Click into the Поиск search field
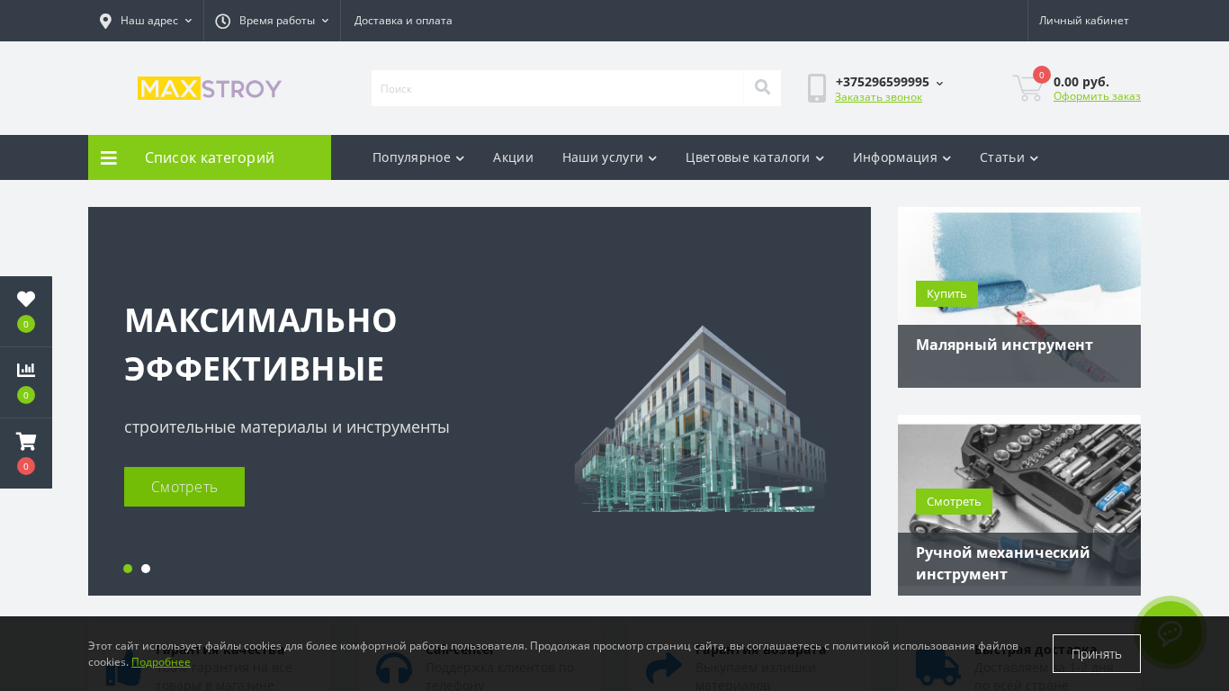This screenshot has width=1229, height=691. pos(557,88)
